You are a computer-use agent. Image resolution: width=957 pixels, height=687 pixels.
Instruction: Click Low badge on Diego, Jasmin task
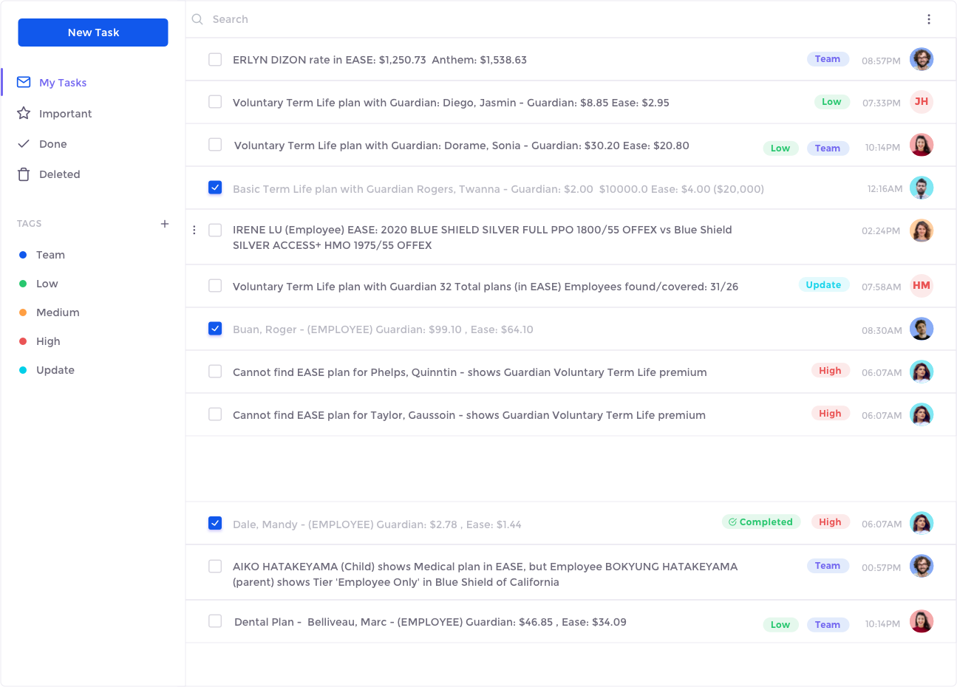pos(831,102)
